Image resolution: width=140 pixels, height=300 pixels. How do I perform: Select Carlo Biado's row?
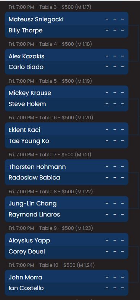66,67
